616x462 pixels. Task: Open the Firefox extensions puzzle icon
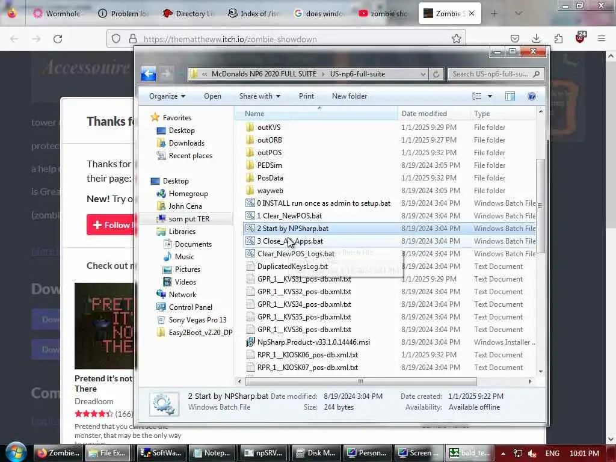click(x=558, y=38)
